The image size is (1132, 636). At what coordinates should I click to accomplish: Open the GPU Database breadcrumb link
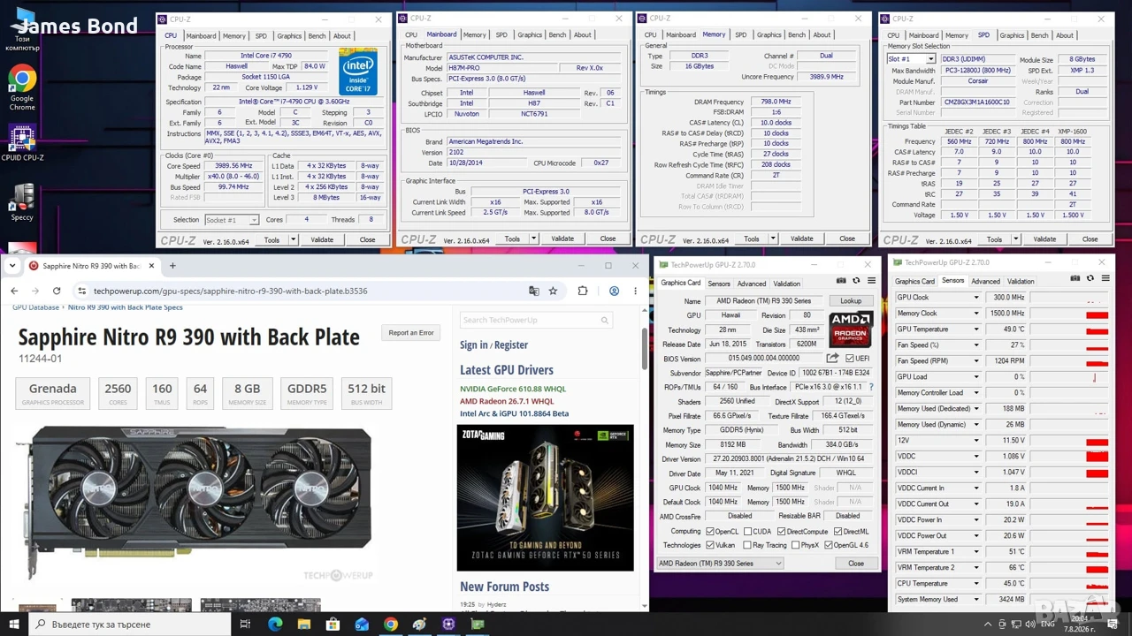tap(35, 307)
